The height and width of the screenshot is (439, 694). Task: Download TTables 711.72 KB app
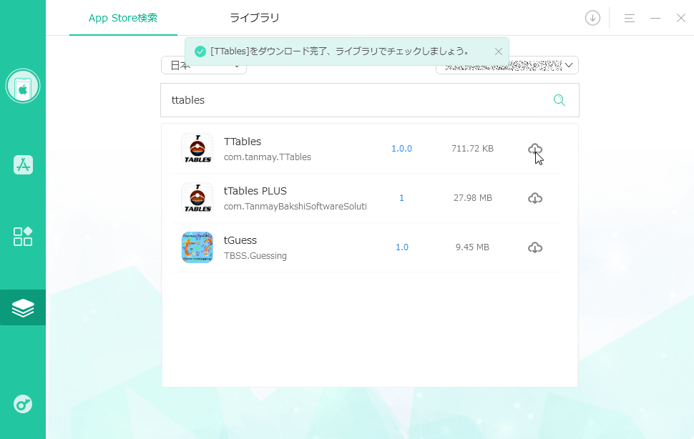coord(535,149)
